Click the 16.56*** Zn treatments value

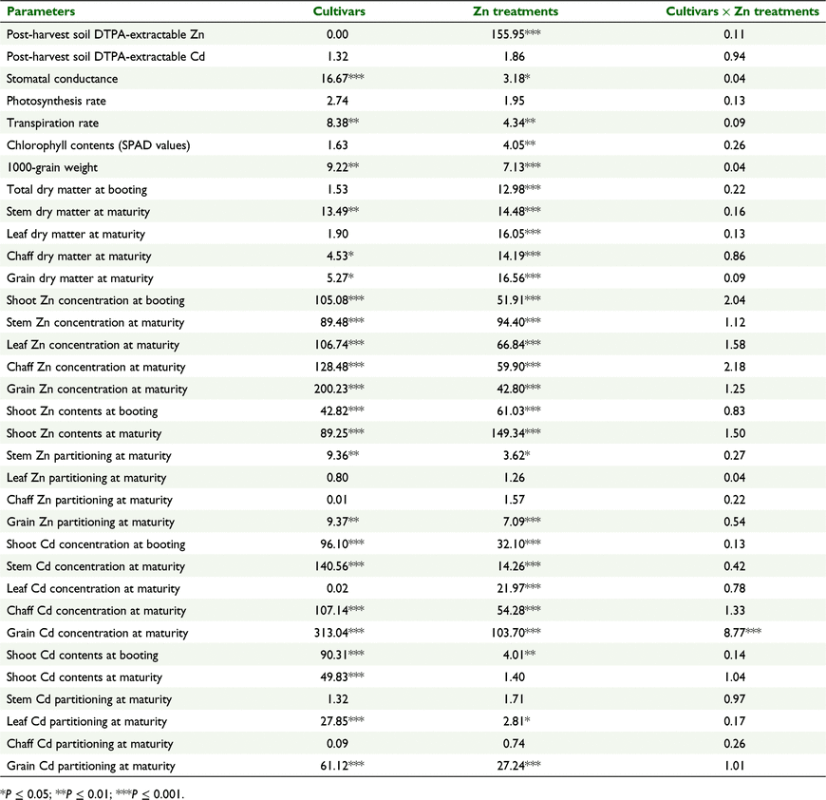click(x=519, y=277)
